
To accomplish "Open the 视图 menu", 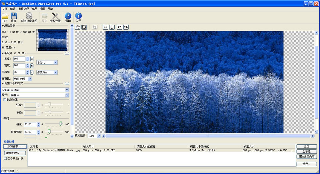I will click(42, 9).
